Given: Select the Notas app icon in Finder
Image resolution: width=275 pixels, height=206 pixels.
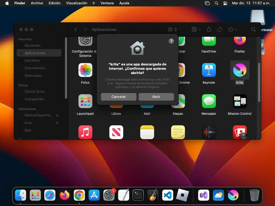Looking at the screenshot, I should (x=147, y=132).
